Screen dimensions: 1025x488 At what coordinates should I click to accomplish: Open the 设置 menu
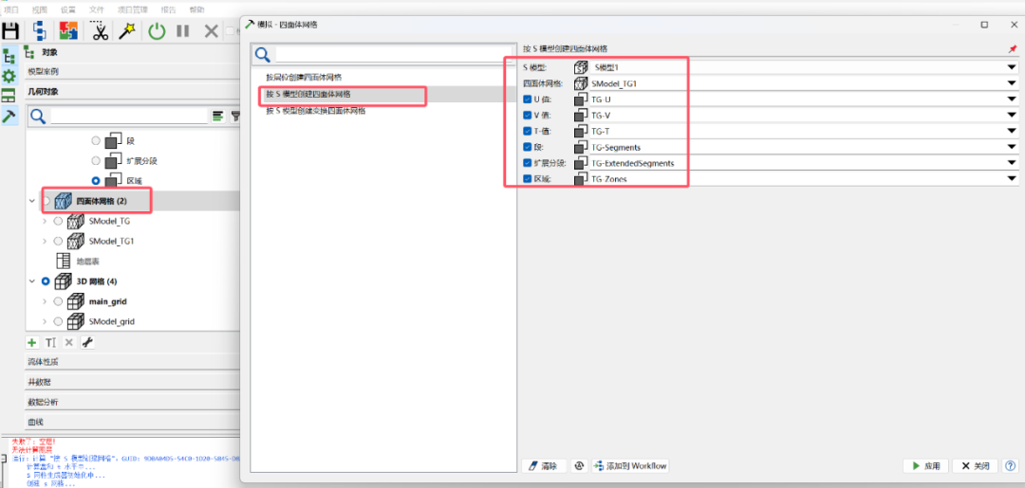coord(68,10)
